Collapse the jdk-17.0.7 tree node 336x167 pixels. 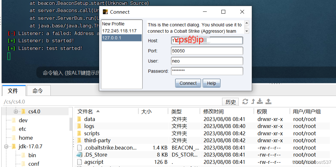6,147
